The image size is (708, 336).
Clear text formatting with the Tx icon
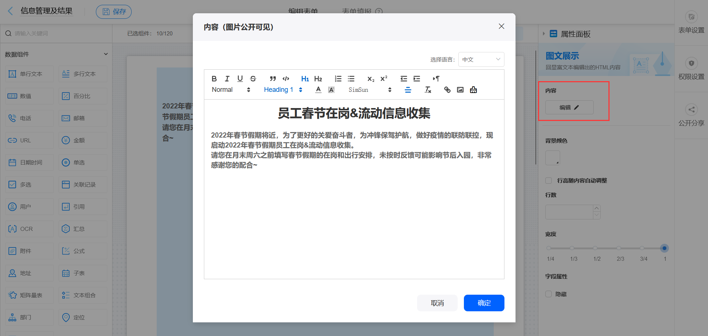(x=428, y=89)
